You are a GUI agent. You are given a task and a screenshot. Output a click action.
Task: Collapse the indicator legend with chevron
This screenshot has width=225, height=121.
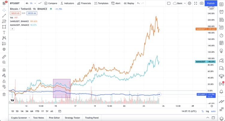click(x=13, y=29)
